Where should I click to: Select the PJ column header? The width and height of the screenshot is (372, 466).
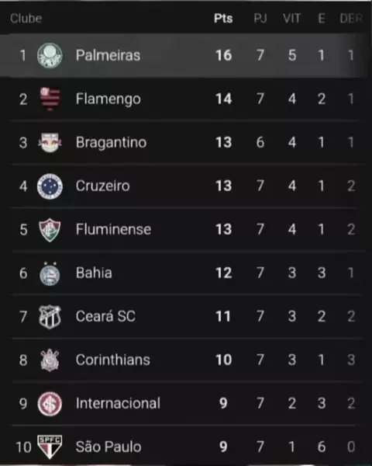tap(260, 19)
